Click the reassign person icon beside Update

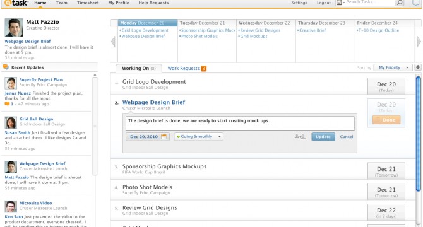tap(300, 137)
